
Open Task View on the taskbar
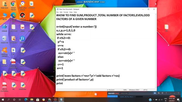coord(20,99)
